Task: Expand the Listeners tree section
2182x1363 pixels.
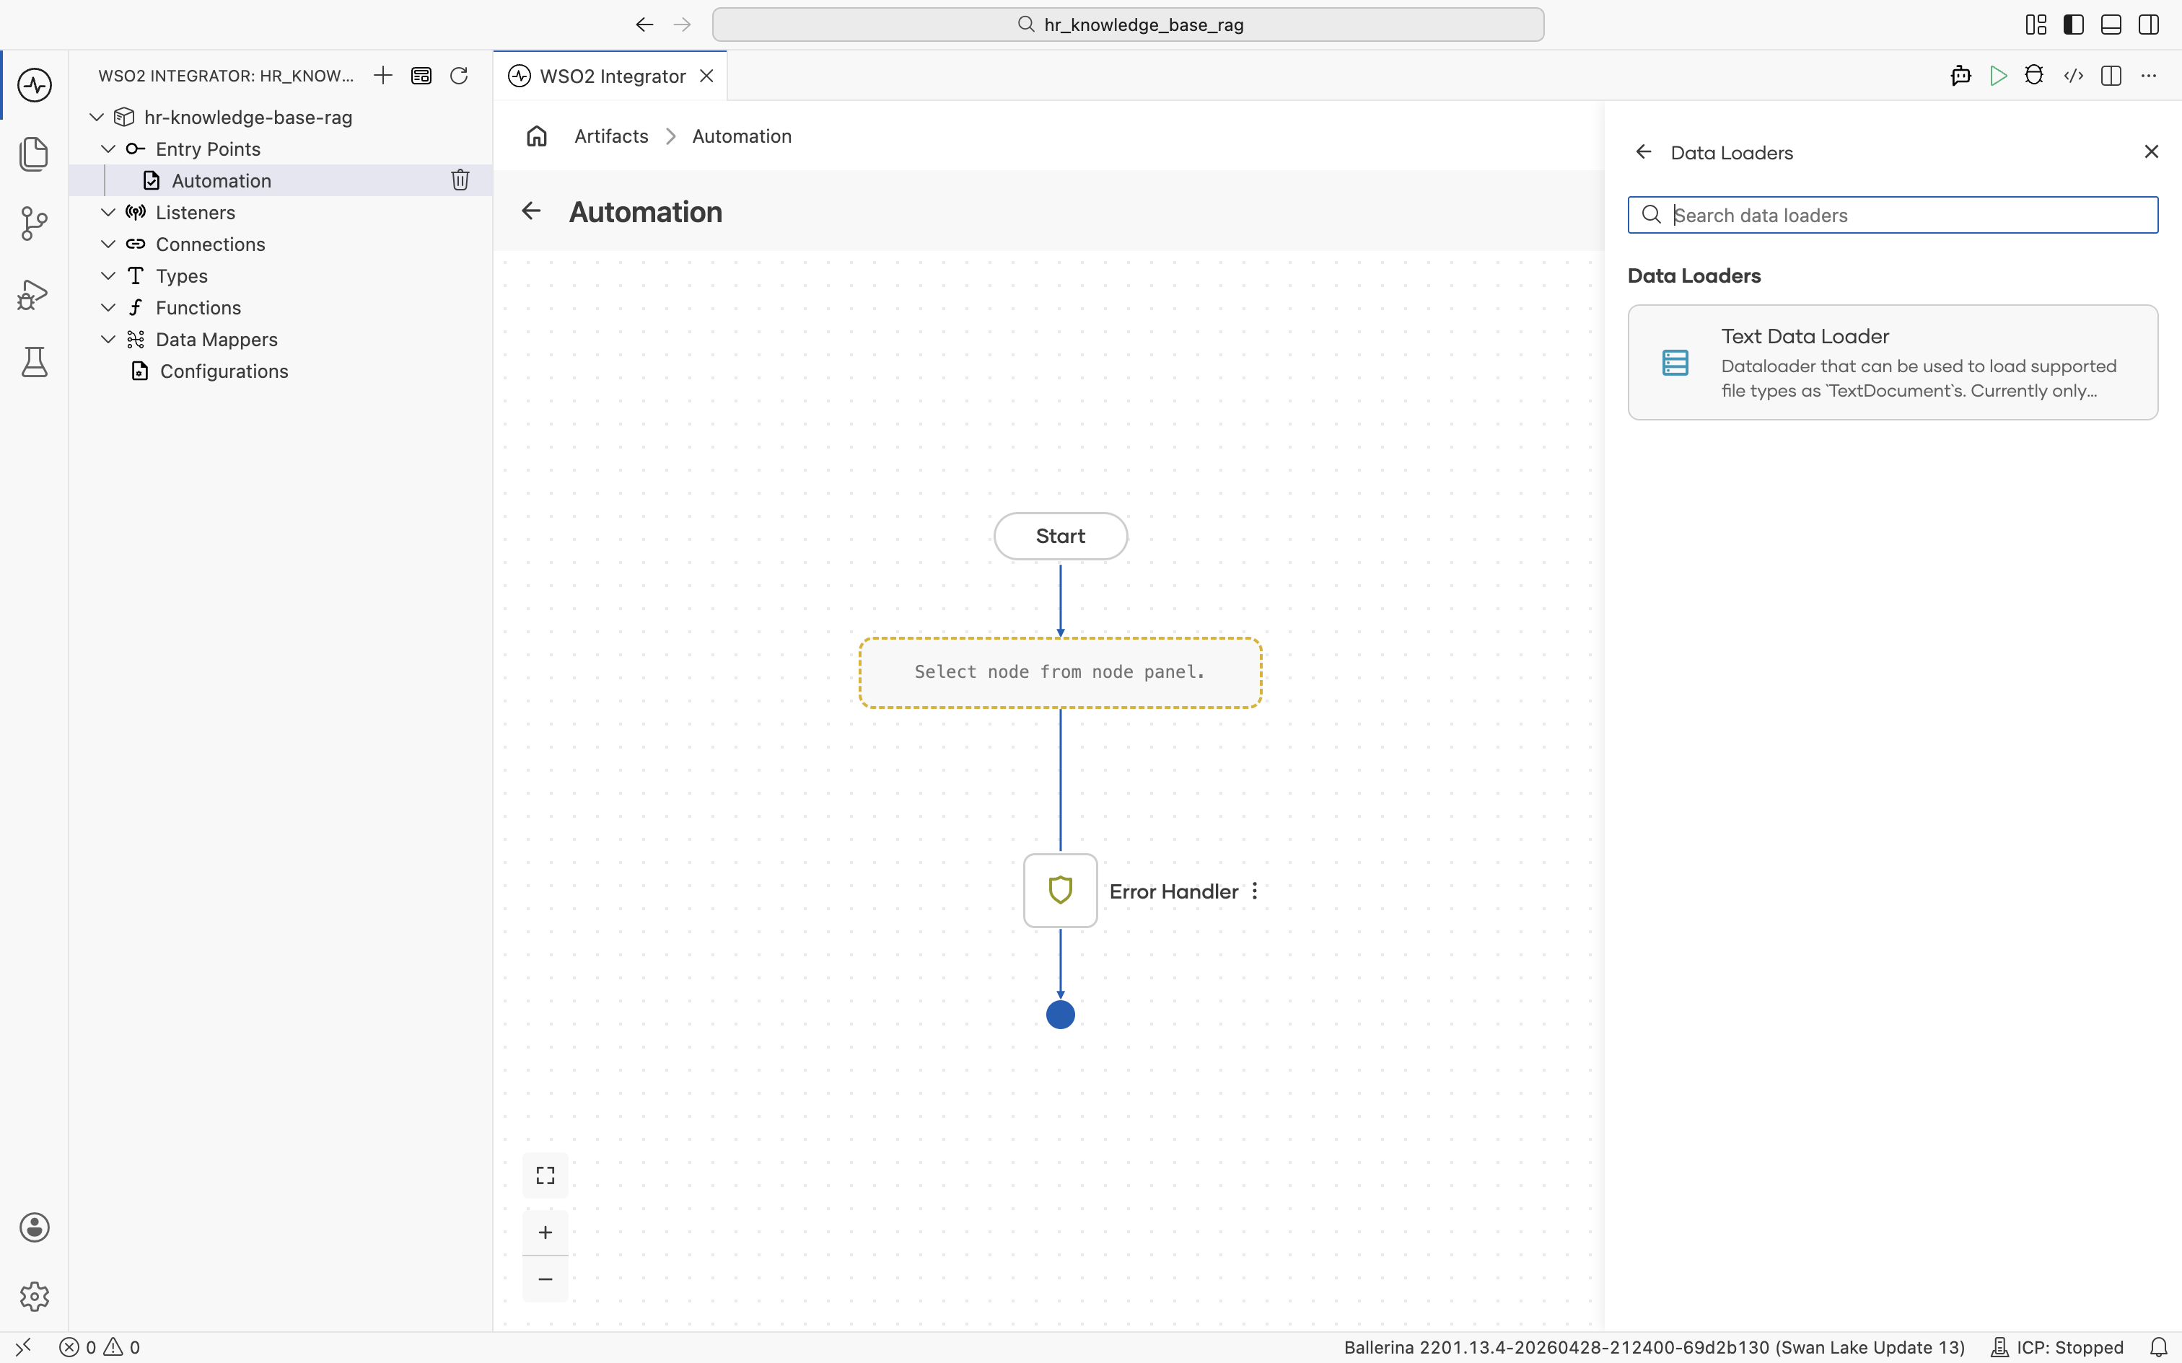Action: click(108, 212)
